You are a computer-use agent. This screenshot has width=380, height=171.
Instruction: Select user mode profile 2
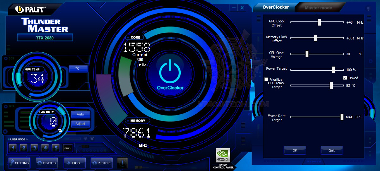coord(24,148)
